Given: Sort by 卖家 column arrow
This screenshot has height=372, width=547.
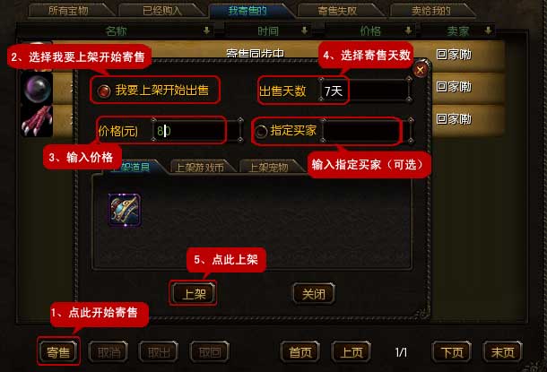Looking at the screenshot, I should pyautogui.click(x=489, y=31).
